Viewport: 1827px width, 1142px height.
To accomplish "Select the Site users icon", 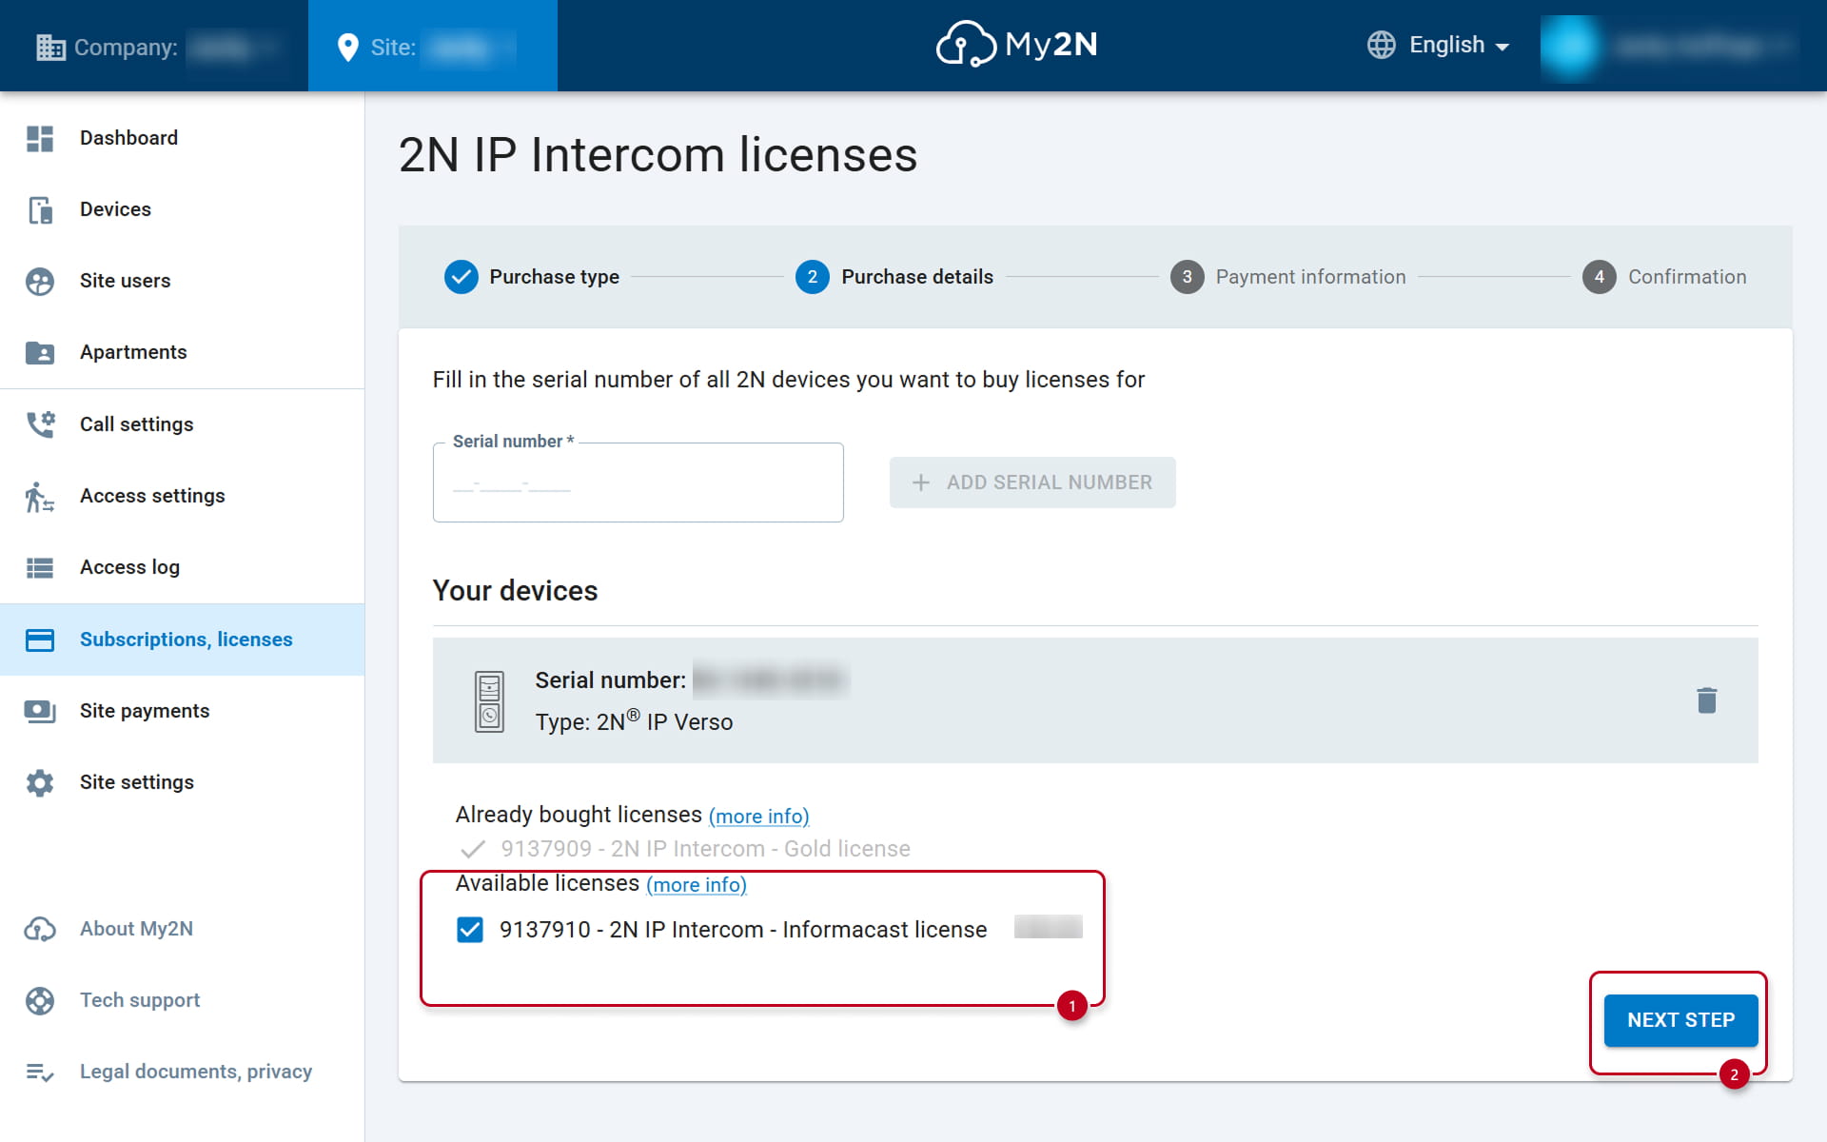I will tap(40, 281).
